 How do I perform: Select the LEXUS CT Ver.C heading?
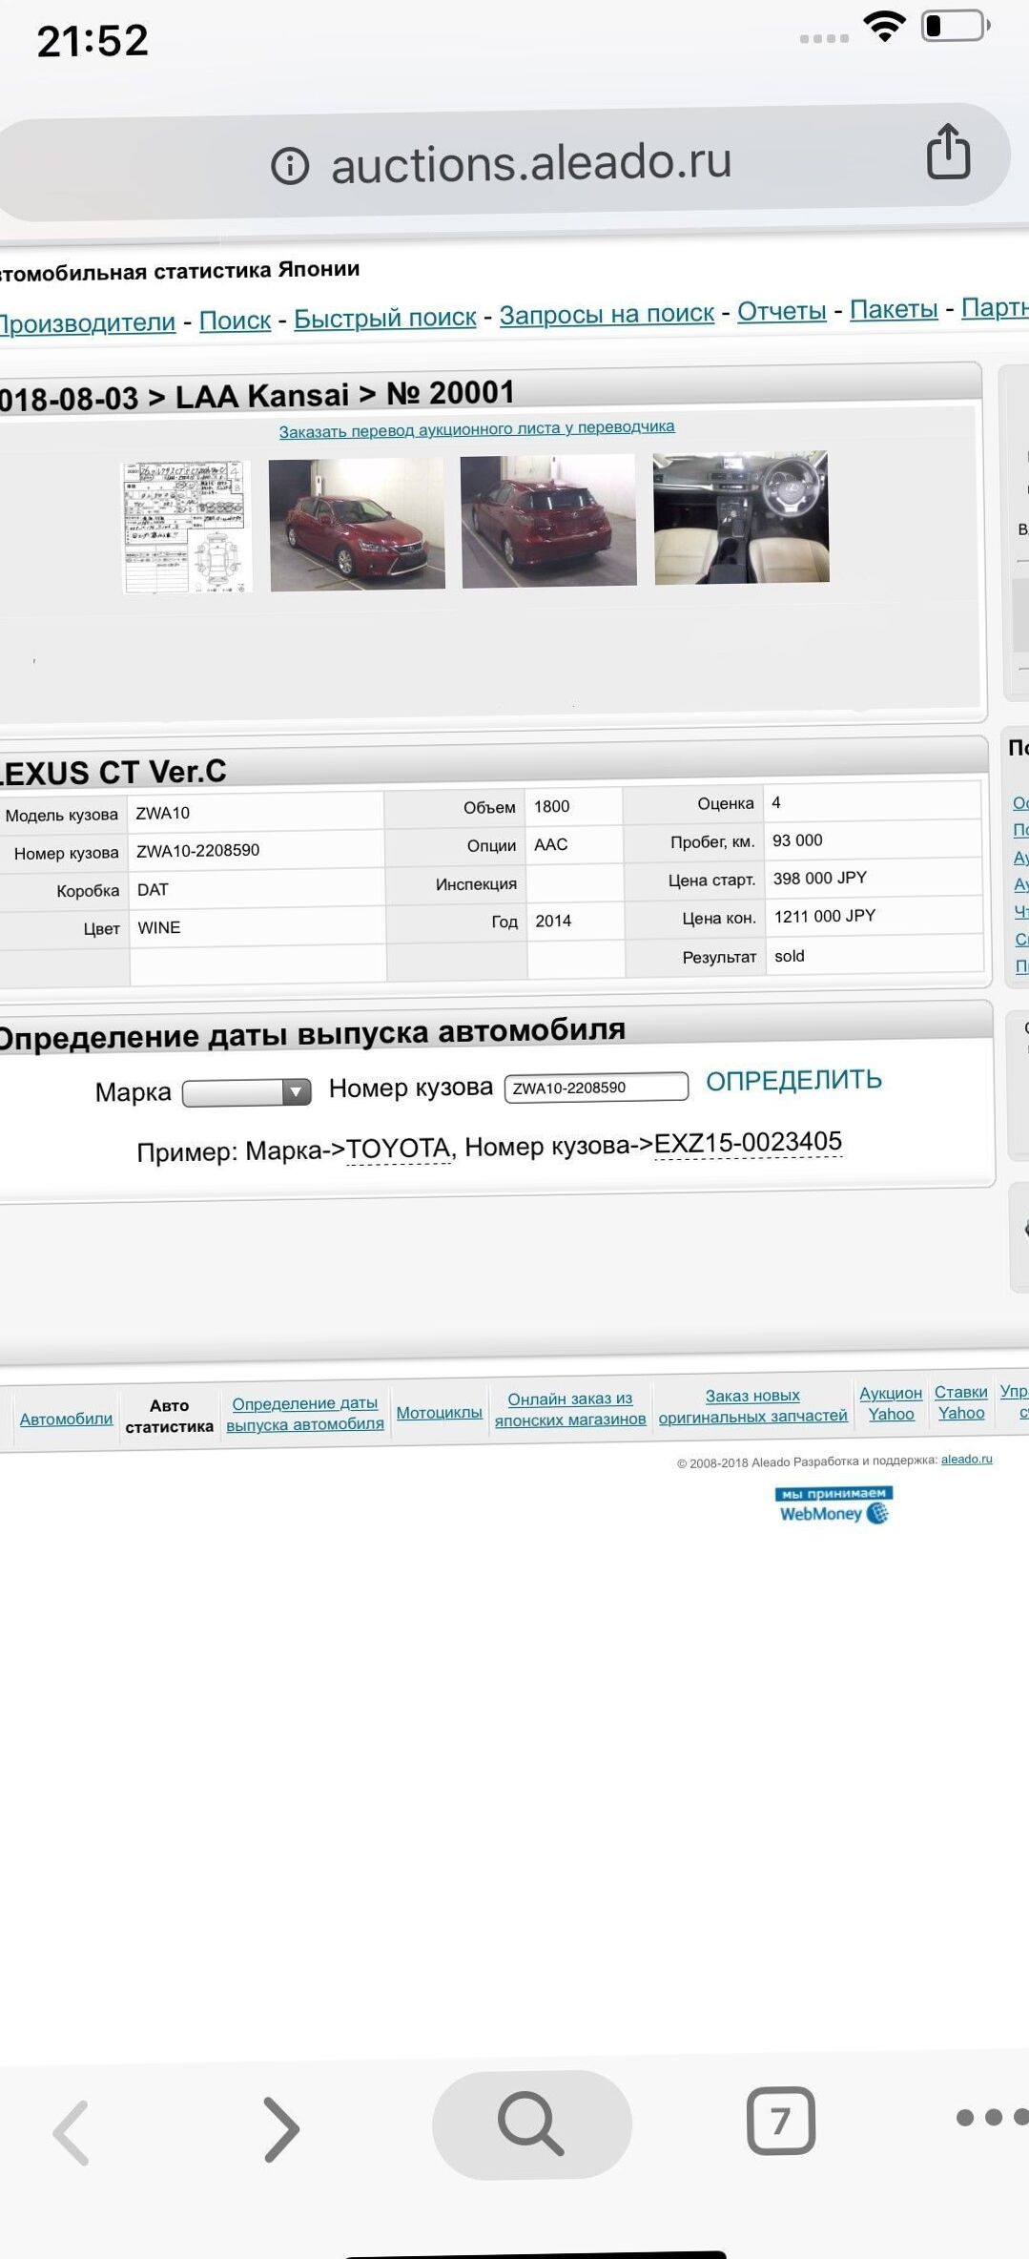113,771
